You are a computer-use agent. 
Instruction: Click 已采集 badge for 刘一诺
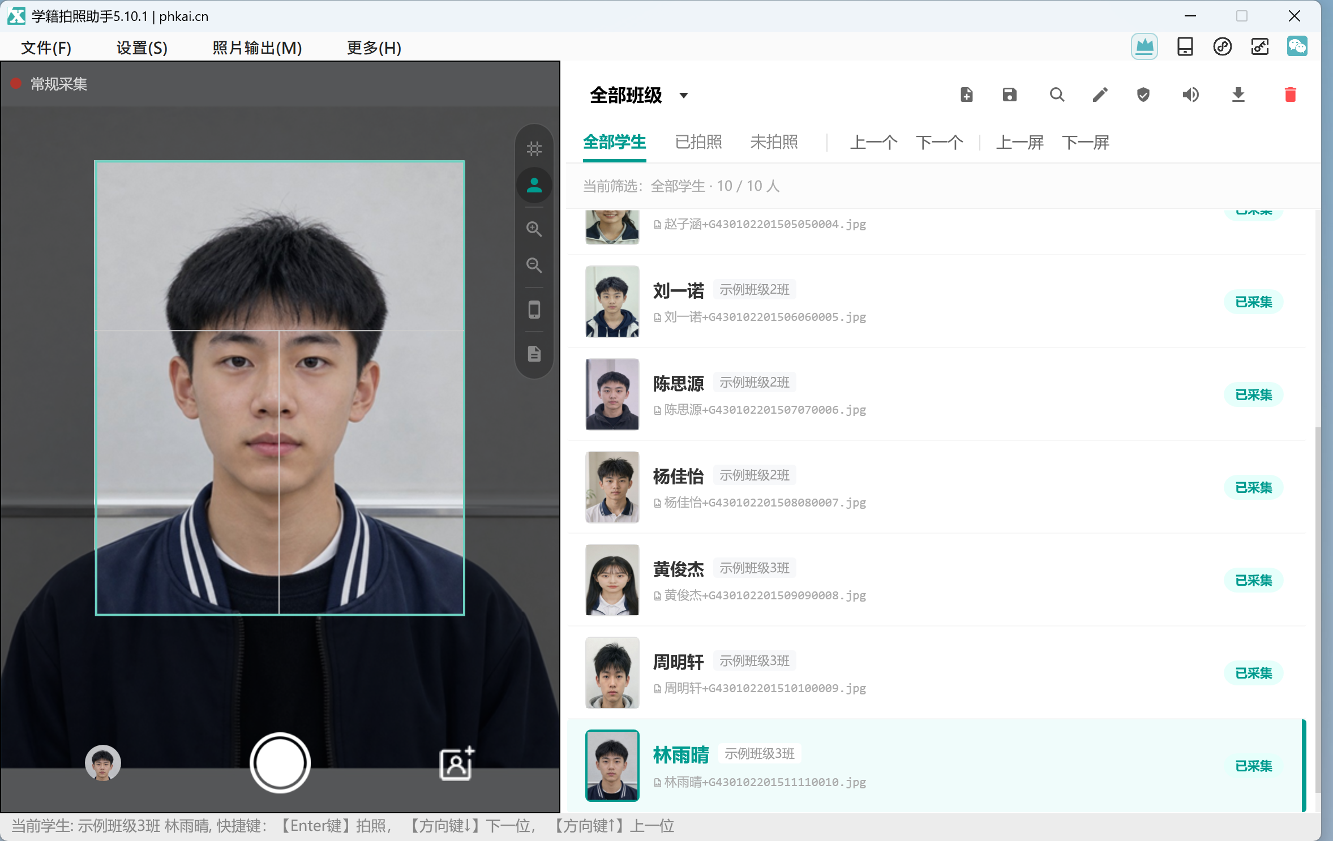(x=1253, y=302)
